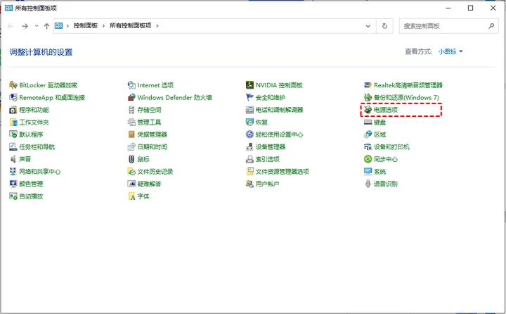Go up one folder level
This screenshot has height=314, width=506.
pyautogui.click(x=47, y=26)
